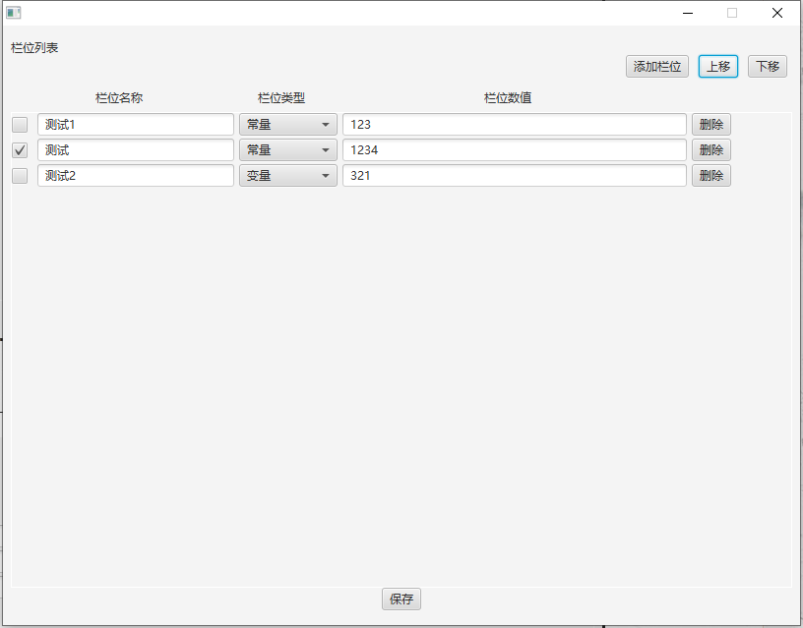This screenshot has width=803, height=628.
Task: Minimize the window
Action: [687, 13]
